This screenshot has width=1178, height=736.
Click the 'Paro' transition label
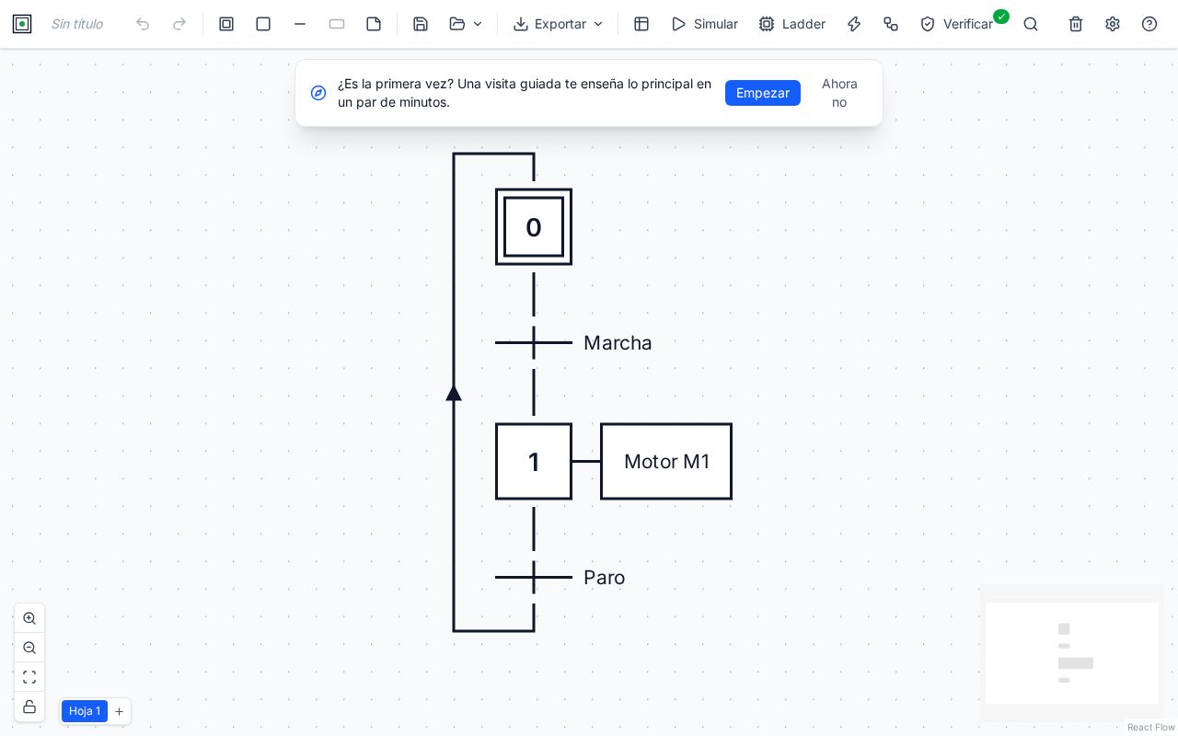(604, 578)
